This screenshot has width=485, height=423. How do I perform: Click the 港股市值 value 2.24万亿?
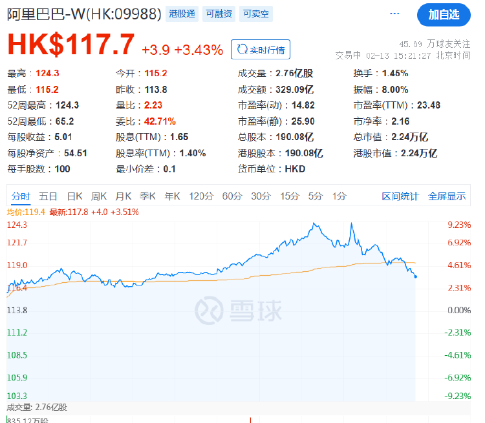point(419,153)
